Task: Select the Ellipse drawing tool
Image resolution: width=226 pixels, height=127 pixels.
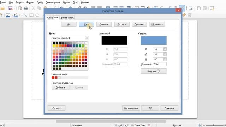Action: coord(37,15)
